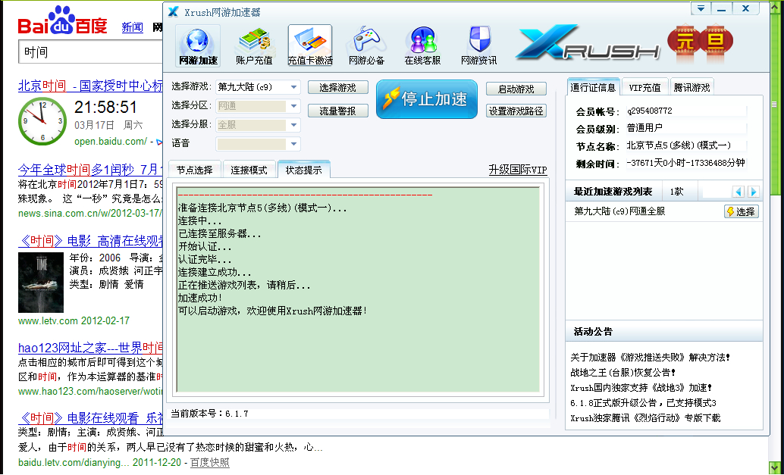Open the 账户充值 account recharge icon
The height and width of the screenshot is (475, 784).
click(x=254, y=46)
